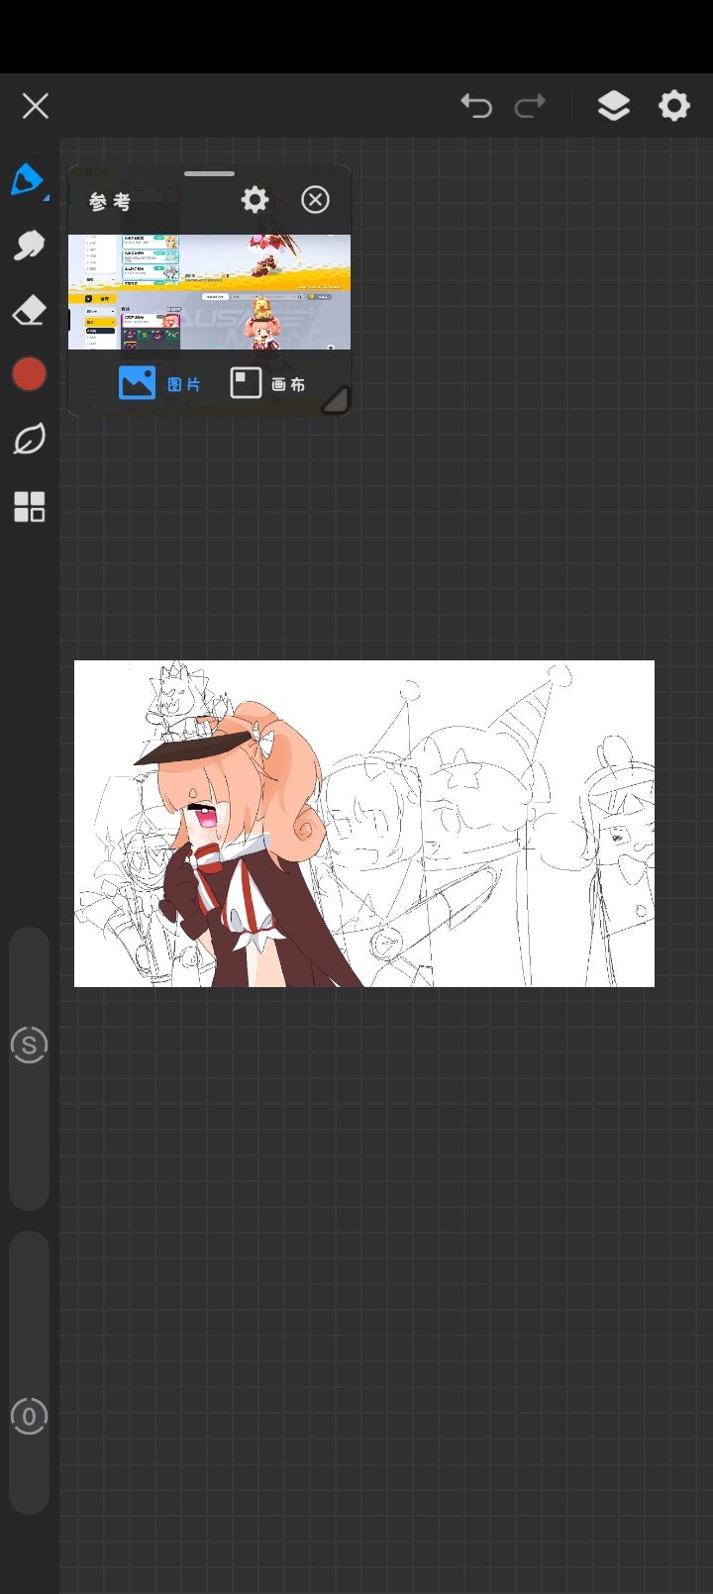Viewport: 713px width, 1594px height.
Task: Click the drawing artwork on canvas
Action: tap(364, 824)
